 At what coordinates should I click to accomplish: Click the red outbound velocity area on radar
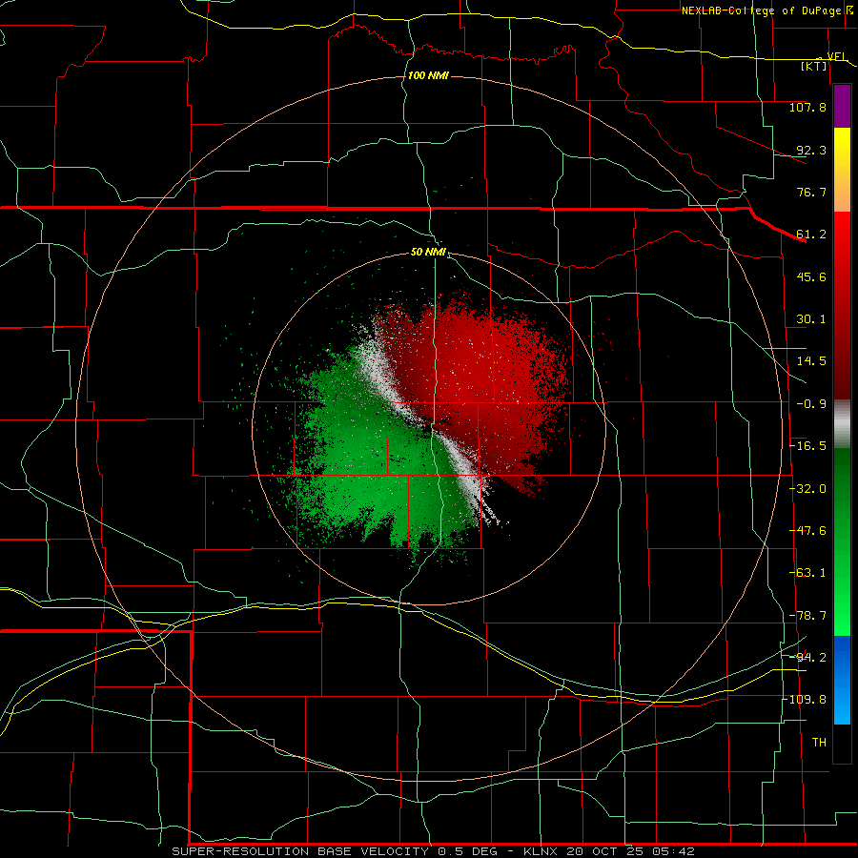click(x=481, y=378)
